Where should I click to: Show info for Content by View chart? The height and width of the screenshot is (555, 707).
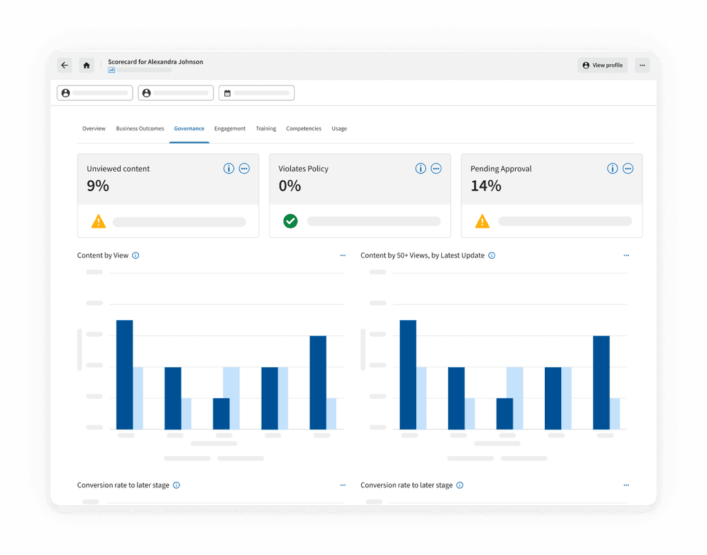(x=135, y=255)
